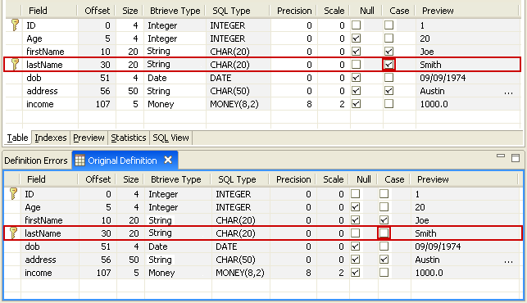Minimize the lower definition panel
The width and height of the screenshot is (527, 303).
[x=501, y=156]
